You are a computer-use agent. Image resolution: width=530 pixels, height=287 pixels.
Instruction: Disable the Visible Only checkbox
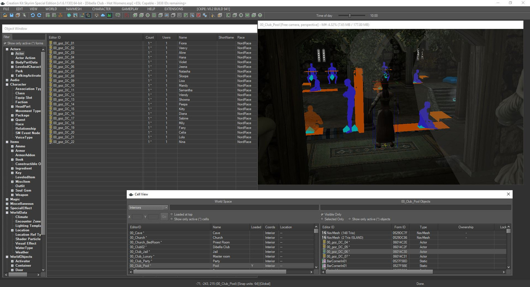pos(323,215)
